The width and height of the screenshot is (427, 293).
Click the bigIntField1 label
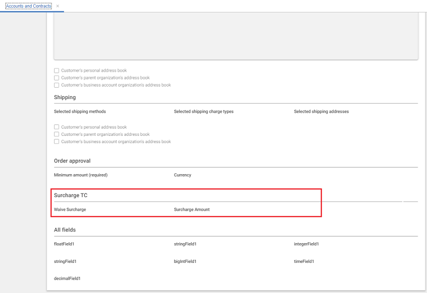[185, 261]
